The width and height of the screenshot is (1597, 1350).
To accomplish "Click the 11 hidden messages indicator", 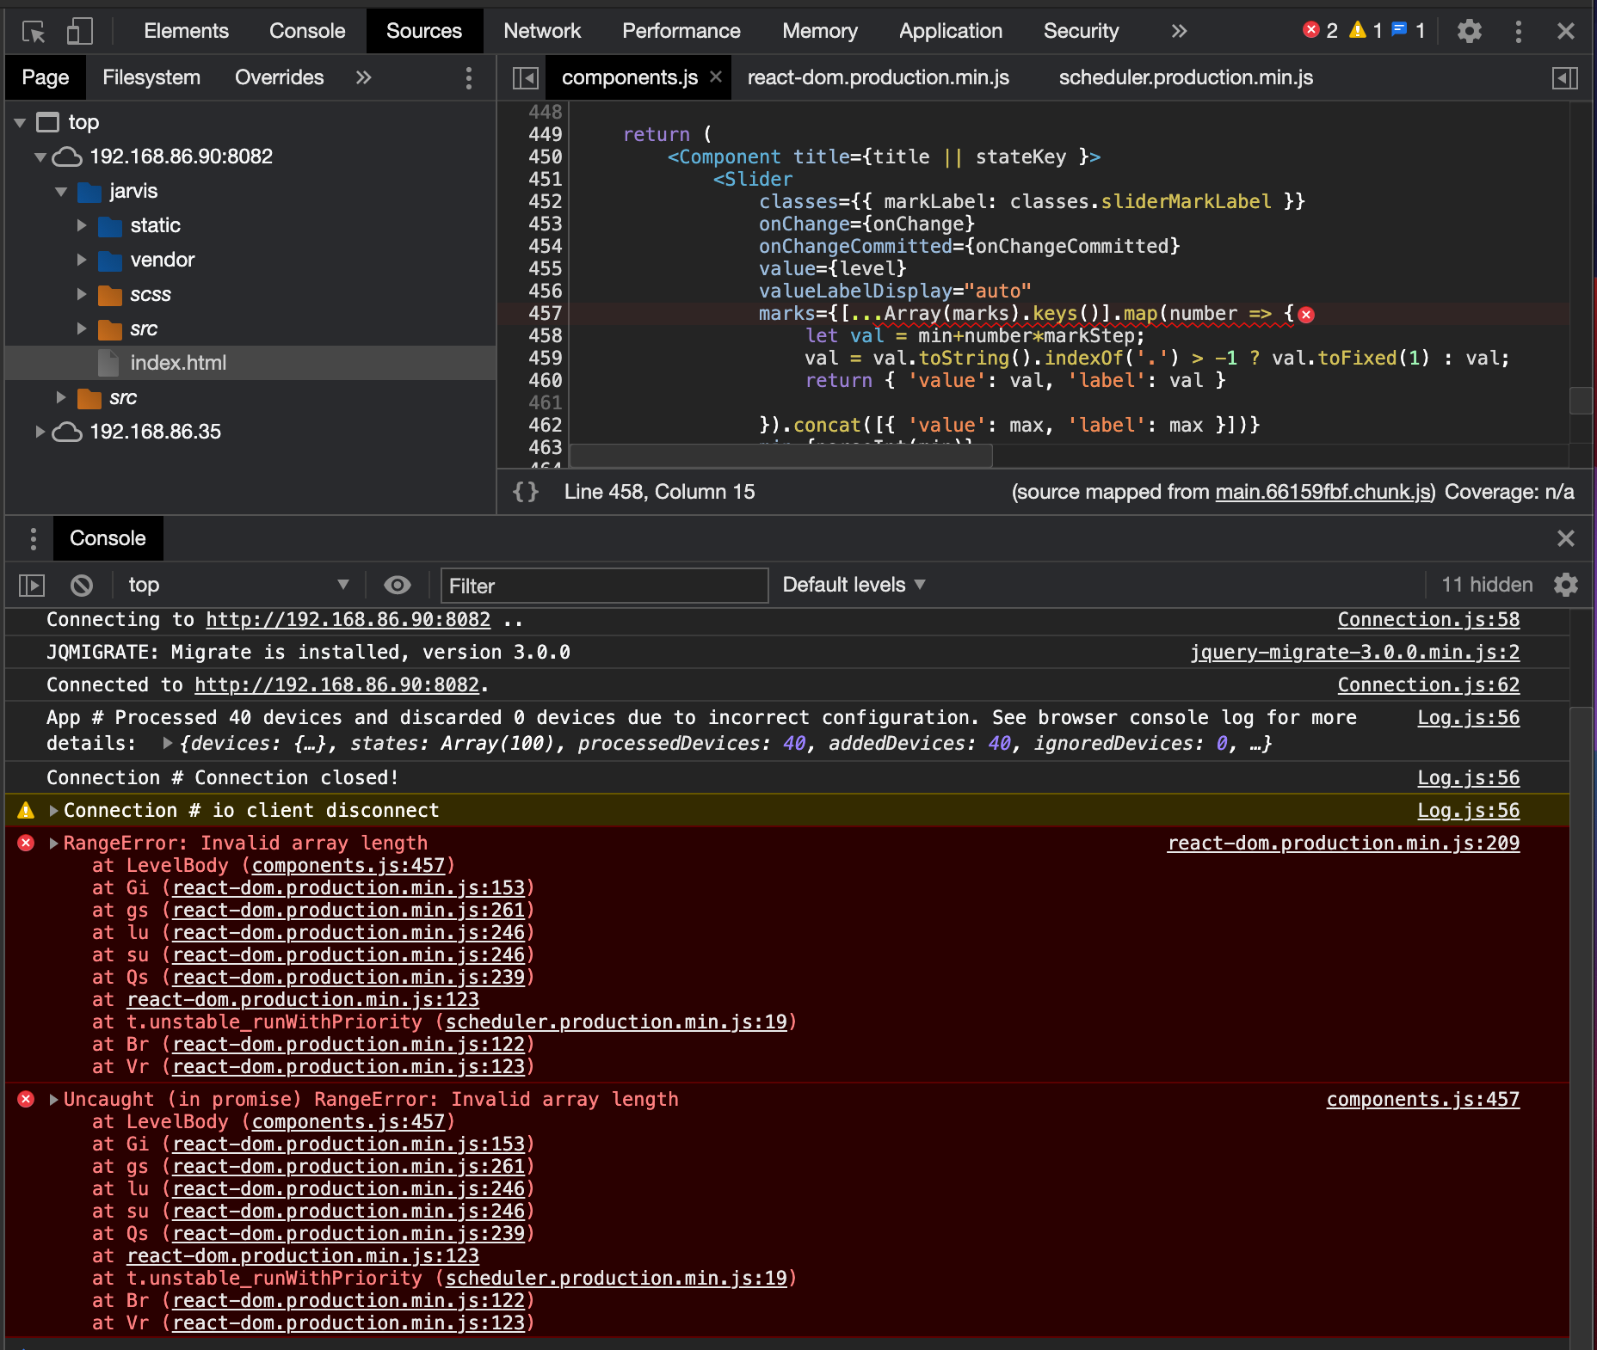I will [x=1487, y=585].
